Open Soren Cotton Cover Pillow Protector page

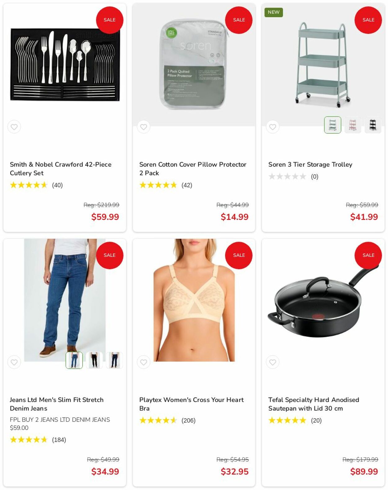point(193,169)
